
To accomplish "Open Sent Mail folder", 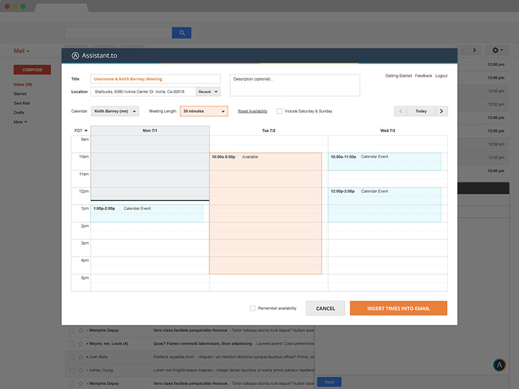I will 21,103.
